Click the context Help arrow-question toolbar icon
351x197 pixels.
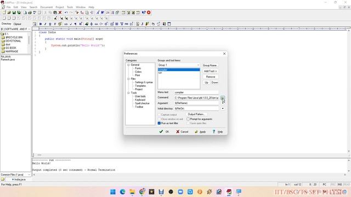144,13
